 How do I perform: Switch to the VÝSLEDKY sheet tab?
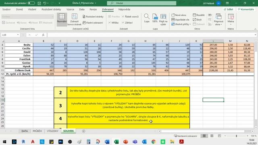tap(52, 131)
